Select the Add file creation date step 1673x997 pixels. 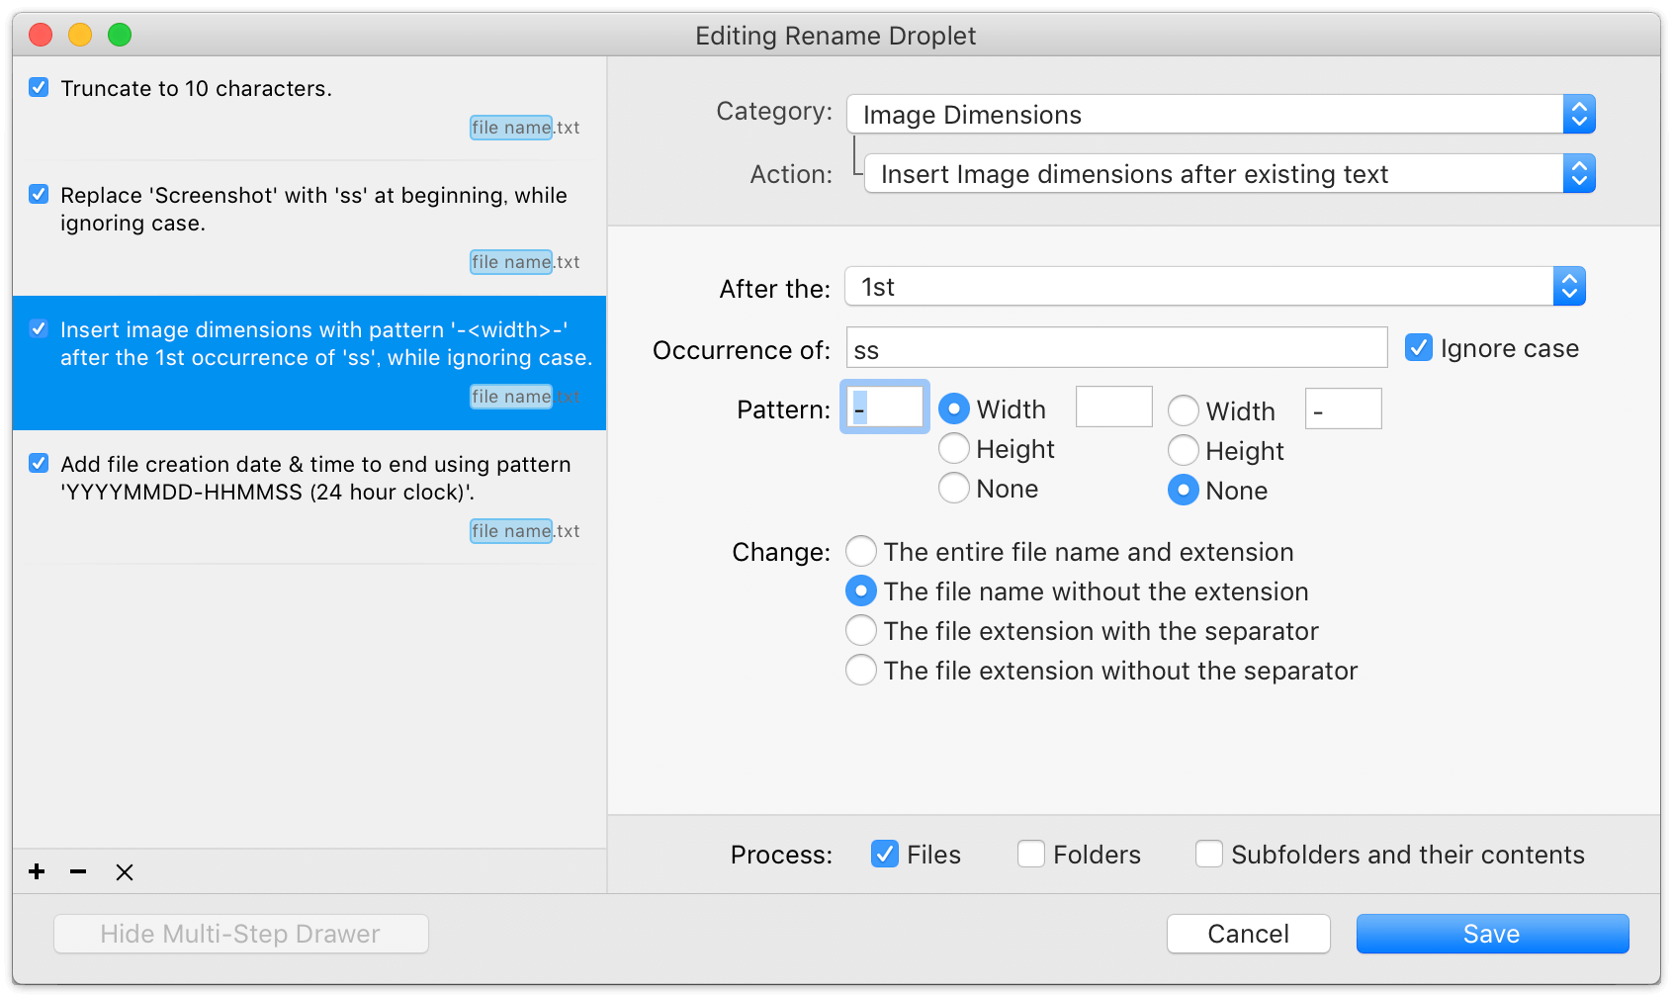tap(309, 498)
